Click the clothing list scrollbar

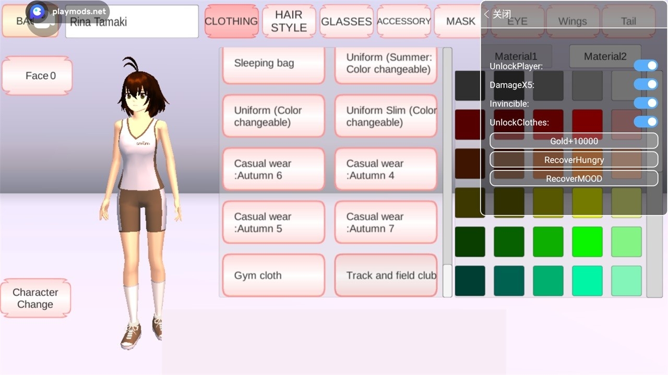click(x=447, y=172)
